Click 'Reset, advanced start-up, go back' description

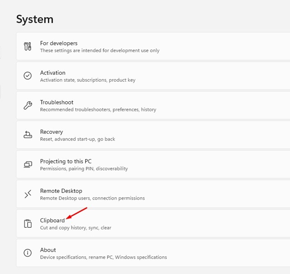click(77, 139)
